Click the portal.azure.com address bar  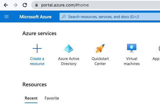pos(95,5)
